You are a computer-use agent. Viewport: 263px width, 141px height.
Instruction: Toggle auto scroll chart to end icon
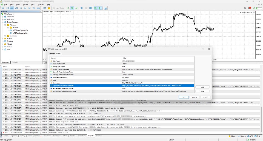coord(96,8)
